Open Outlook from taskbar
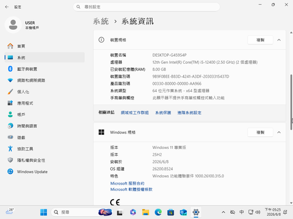 tap(183, 212)
